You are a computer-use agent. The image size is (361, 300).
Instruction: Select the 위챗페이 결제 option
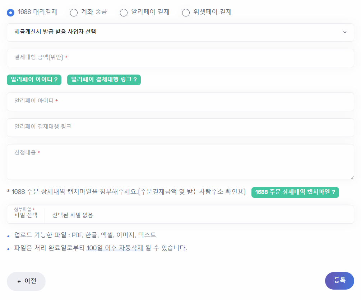pos(186,12)
